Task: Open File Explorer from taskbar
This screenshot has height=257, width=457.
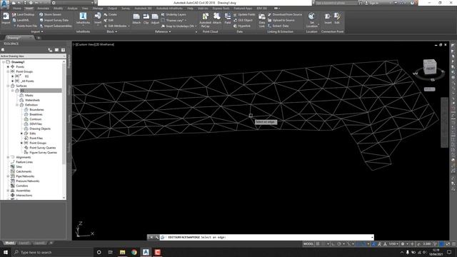Action: click(x=122, y=252)
